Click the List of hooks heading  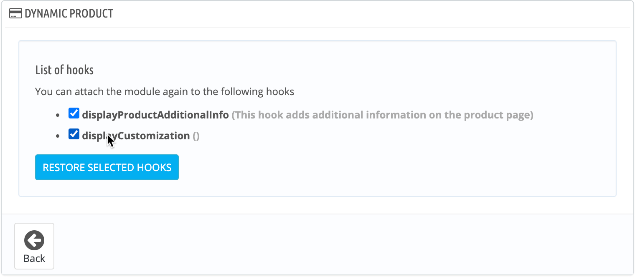coord(64,70)
